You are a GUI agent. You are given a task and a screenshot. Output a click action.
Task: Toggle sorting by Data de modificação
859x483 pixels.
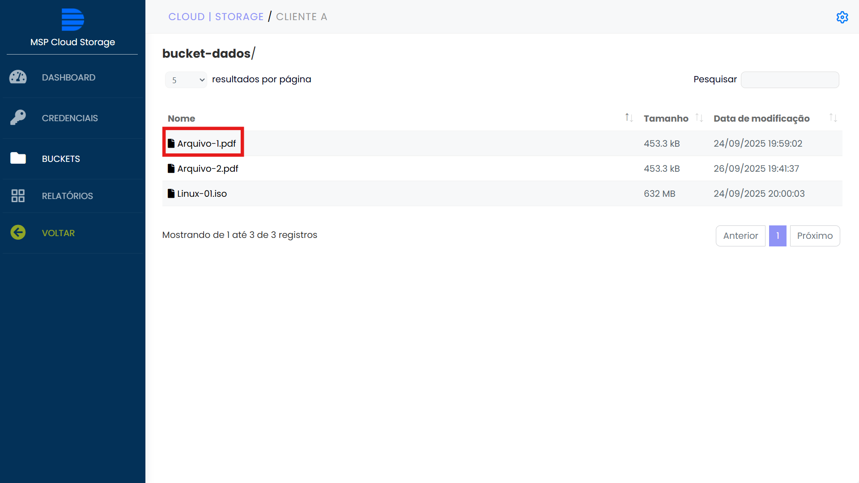click(x=833, y=118)
